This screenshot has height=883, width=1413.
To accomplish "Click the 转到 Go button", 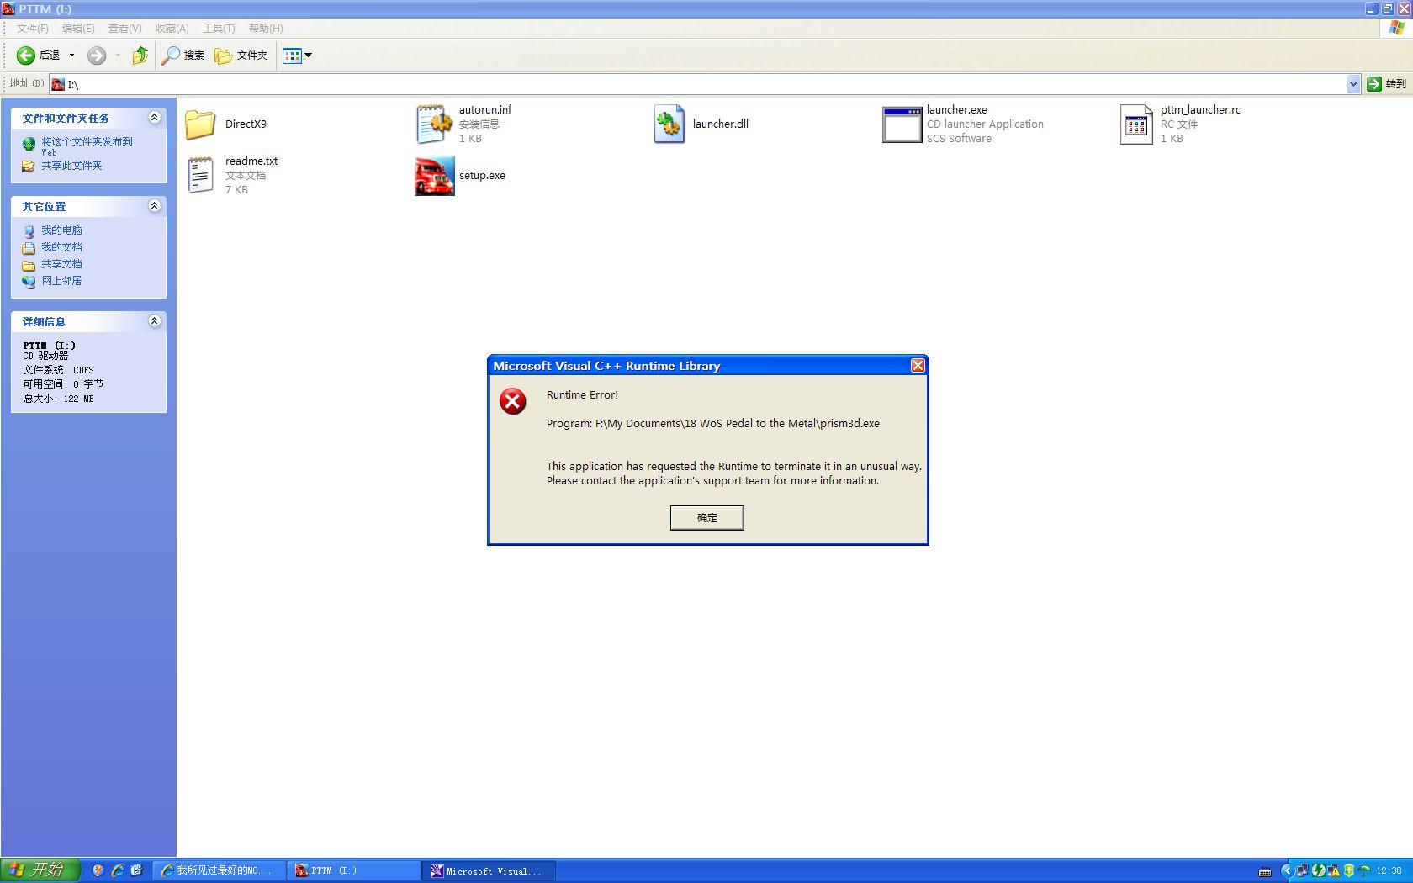I will coord(1386,84).
